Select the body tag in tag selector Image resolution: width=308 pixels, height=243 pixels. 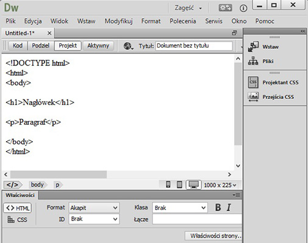coord(37,185)
